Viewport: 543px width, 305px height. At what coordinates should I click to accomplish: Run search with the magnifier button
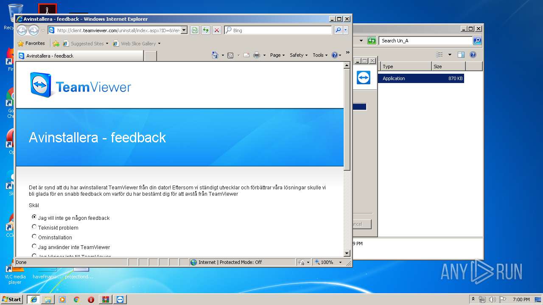[x=338, y=30]
